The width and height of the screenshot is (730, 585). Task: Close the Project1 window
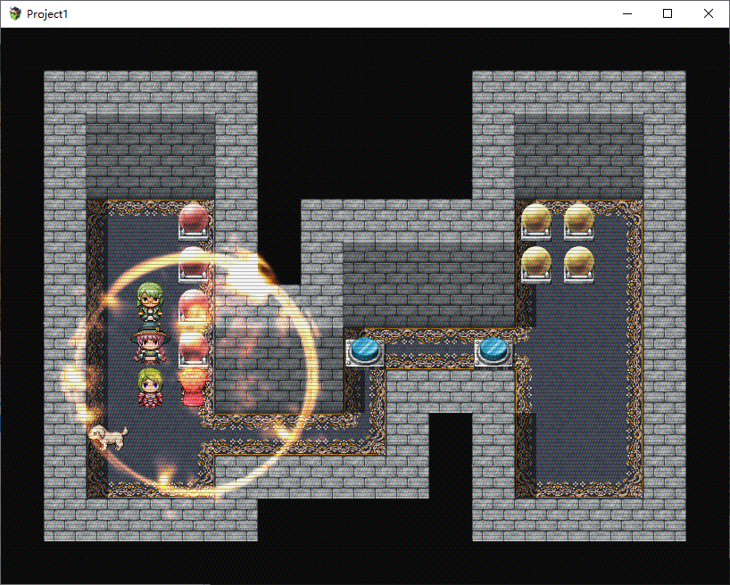pos(708,13)
